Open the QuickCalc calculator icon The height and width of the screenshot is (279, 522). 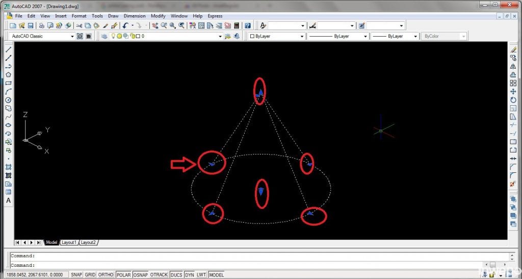coord(237,25)
